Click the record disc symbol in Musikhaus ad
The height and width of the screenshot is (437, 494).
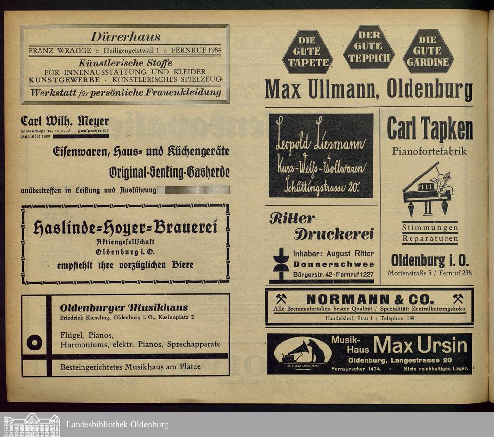(35, 342)
